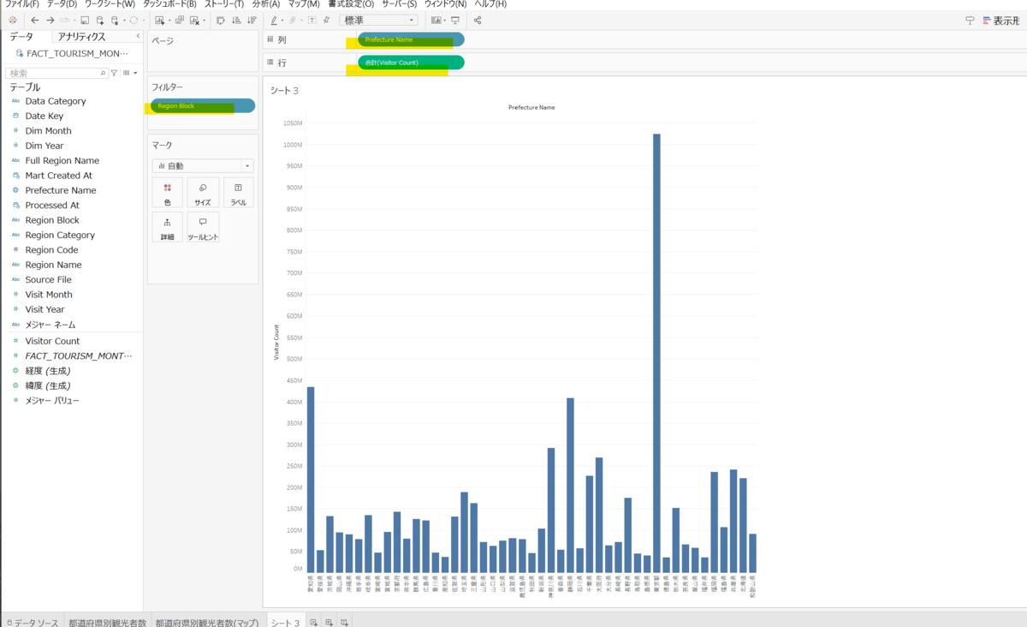Click the new worksheet icon after シート 3

[x=313, y=622]
